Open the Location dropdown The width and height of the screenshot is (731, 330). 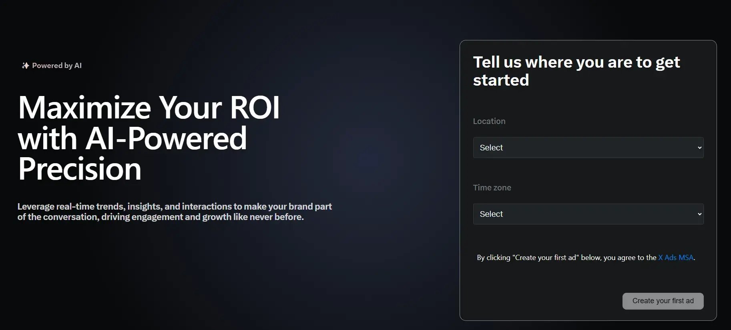pos(588,148)
